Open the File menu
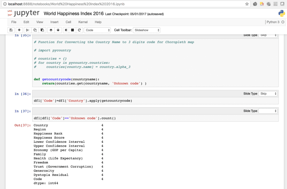Screen dimensions: 287x189 point(14,22)
